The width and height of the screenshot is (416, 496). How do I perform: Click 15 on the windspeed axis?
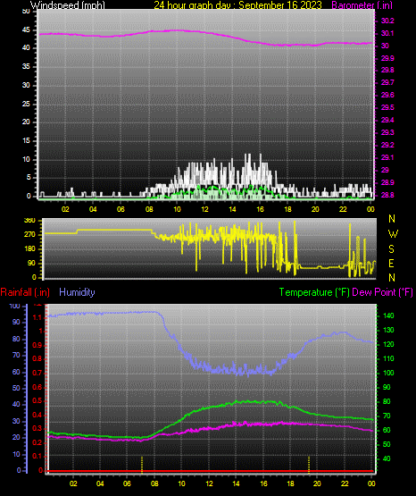(26, 141)
